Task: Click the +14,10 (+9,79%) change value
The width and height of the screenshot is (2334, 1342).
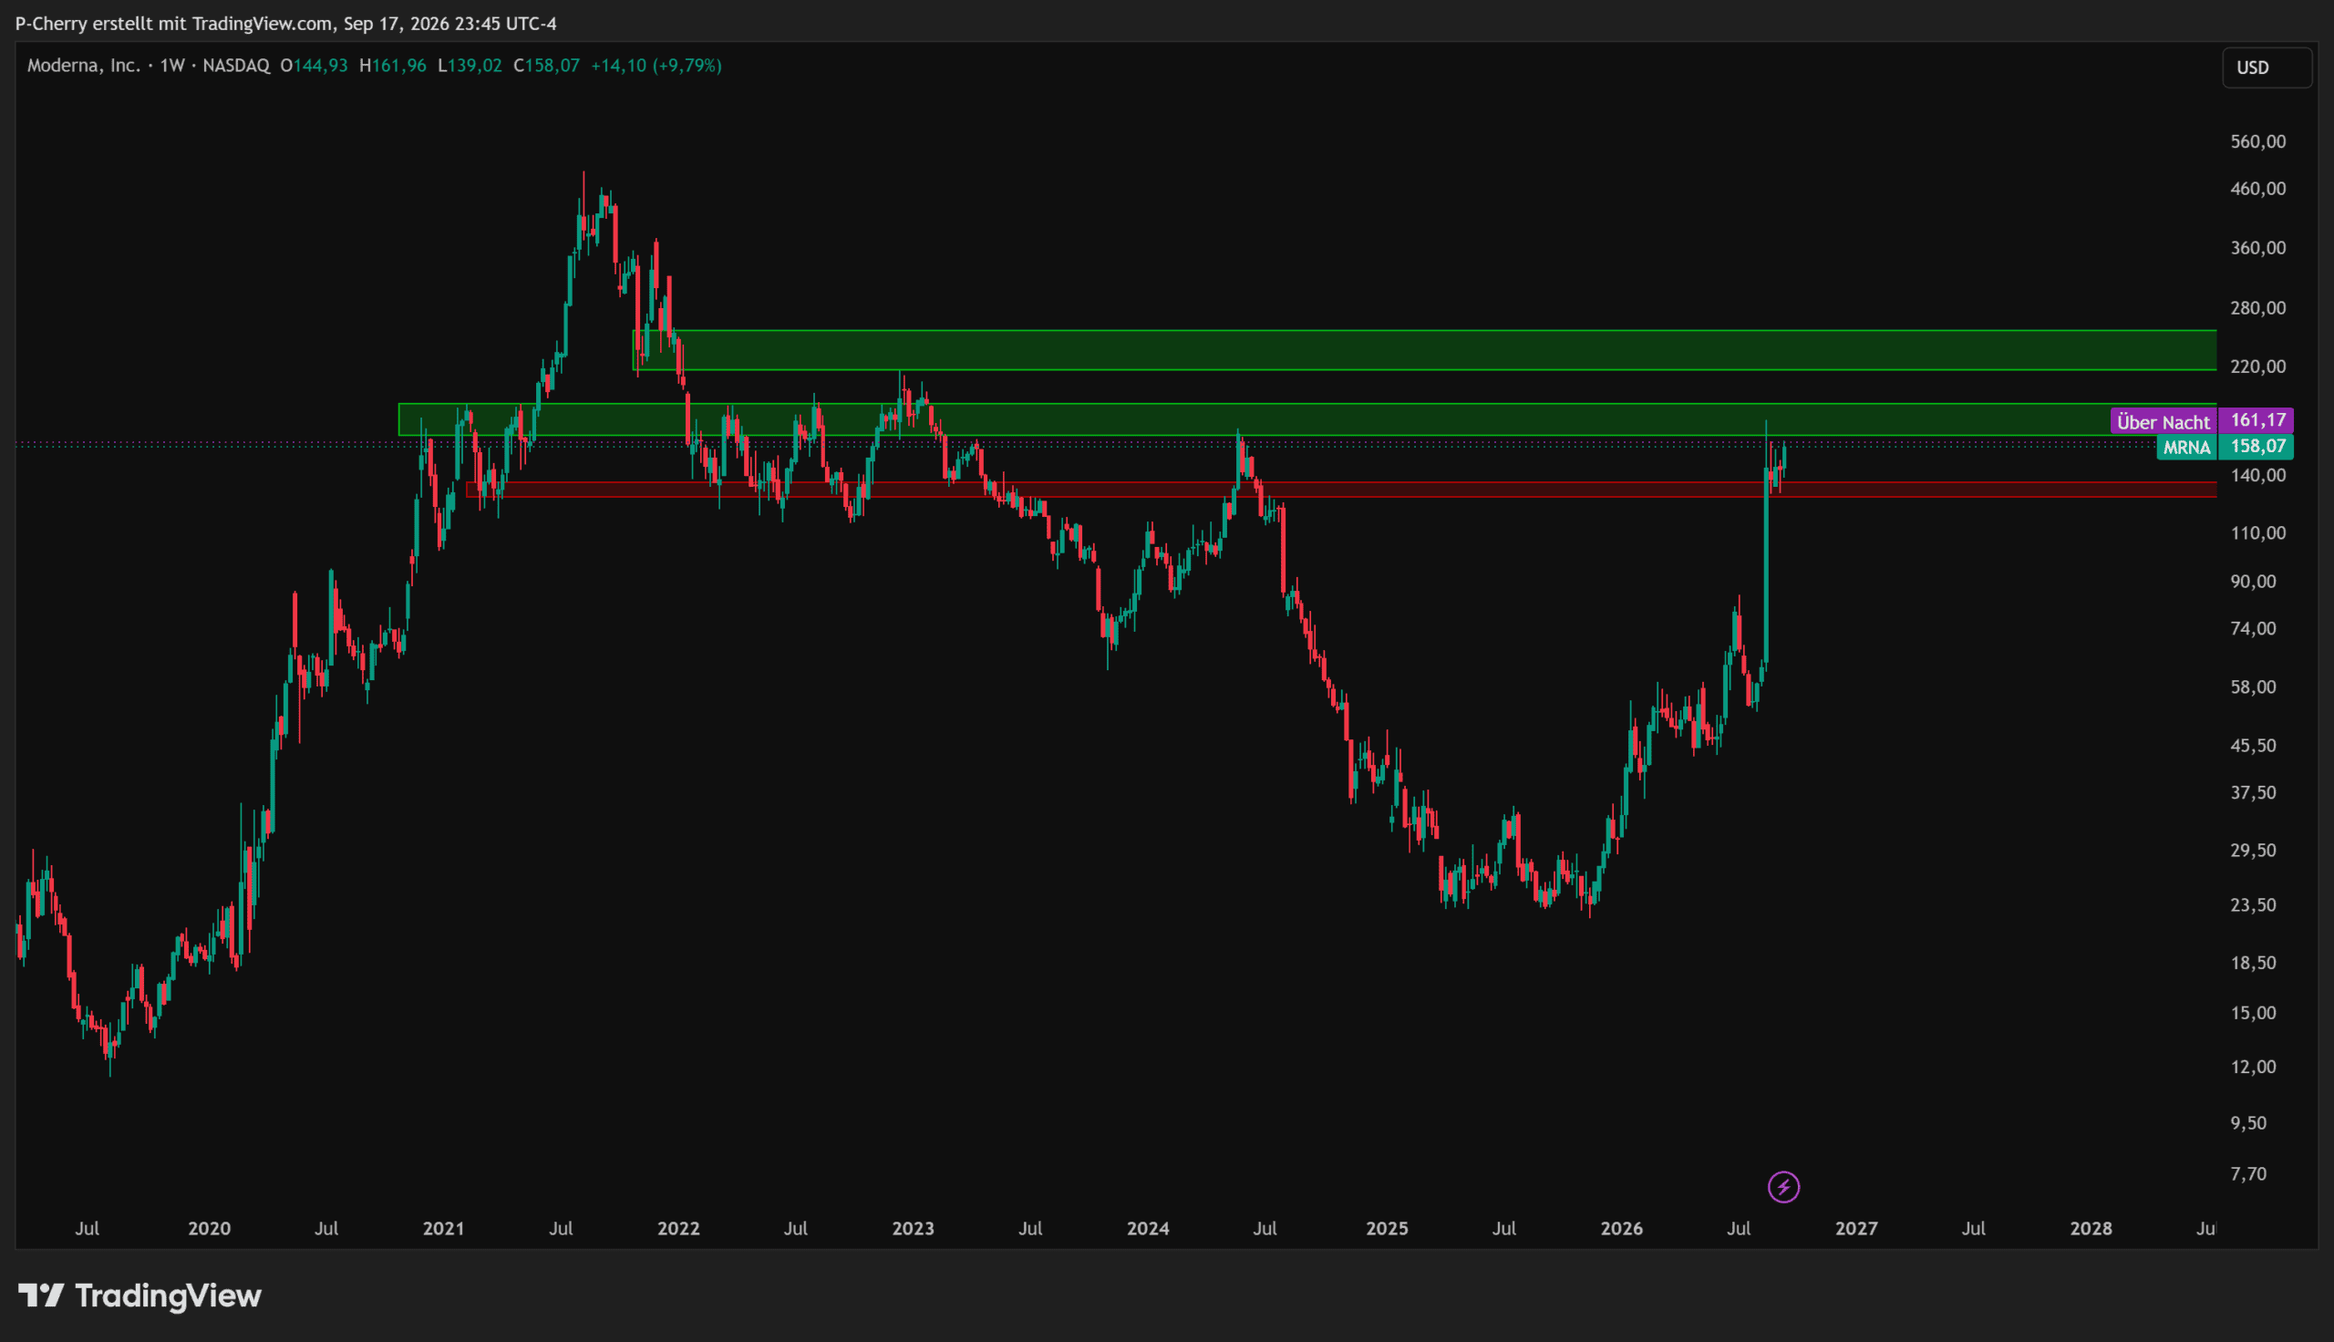Action: (x=656, y=66)
